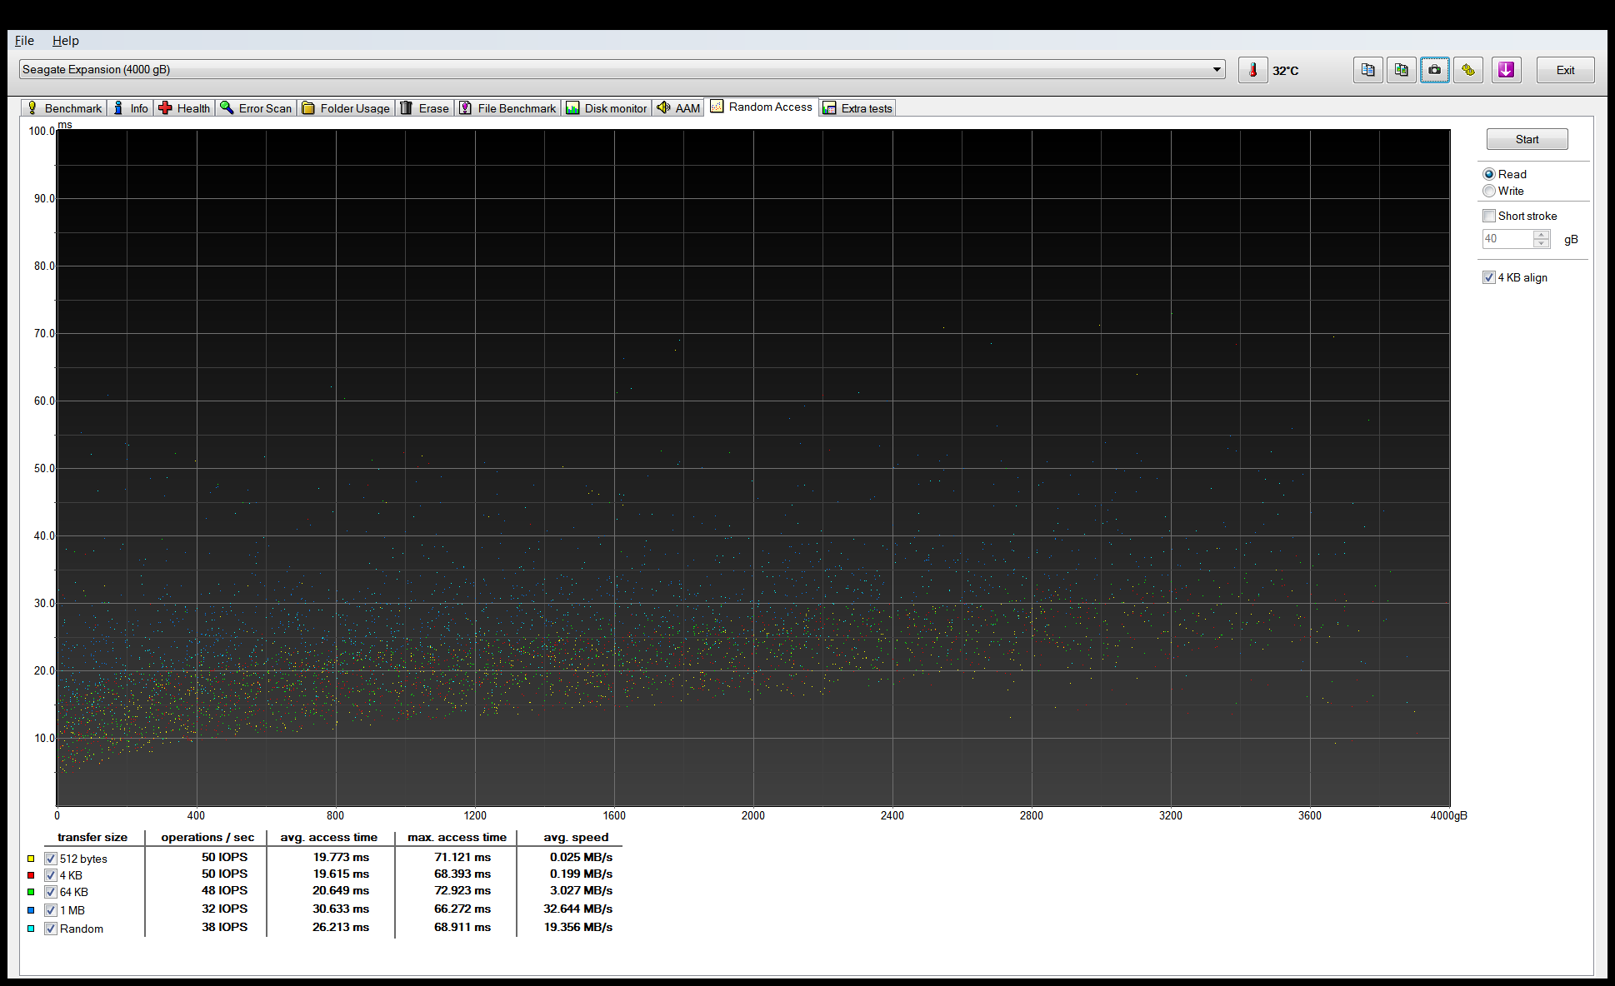
Task: Click the short stroke size input field
Action: click(x=1507, y=239)
